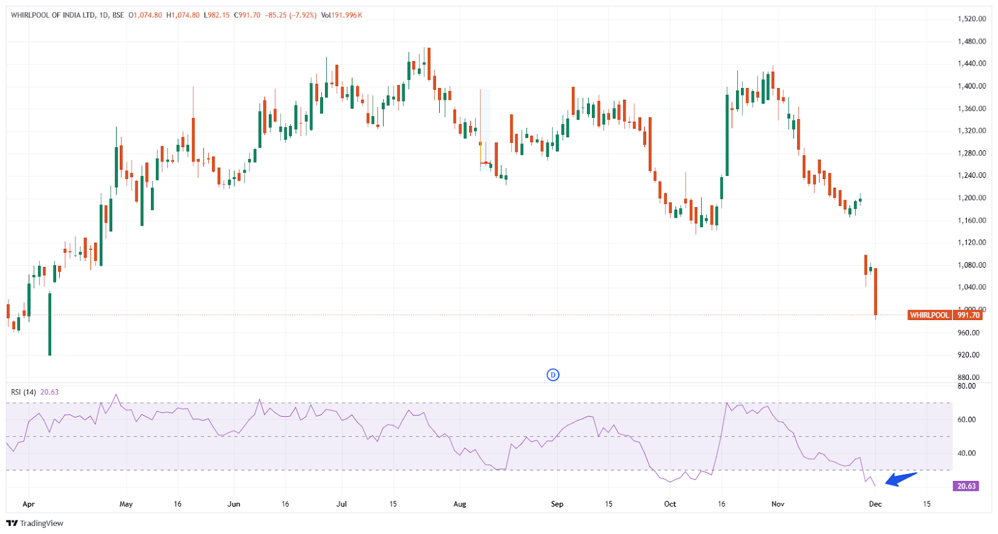Select the Aug marker on date axis
Screen dimensions: 998x534
click(x=460, y=504)
